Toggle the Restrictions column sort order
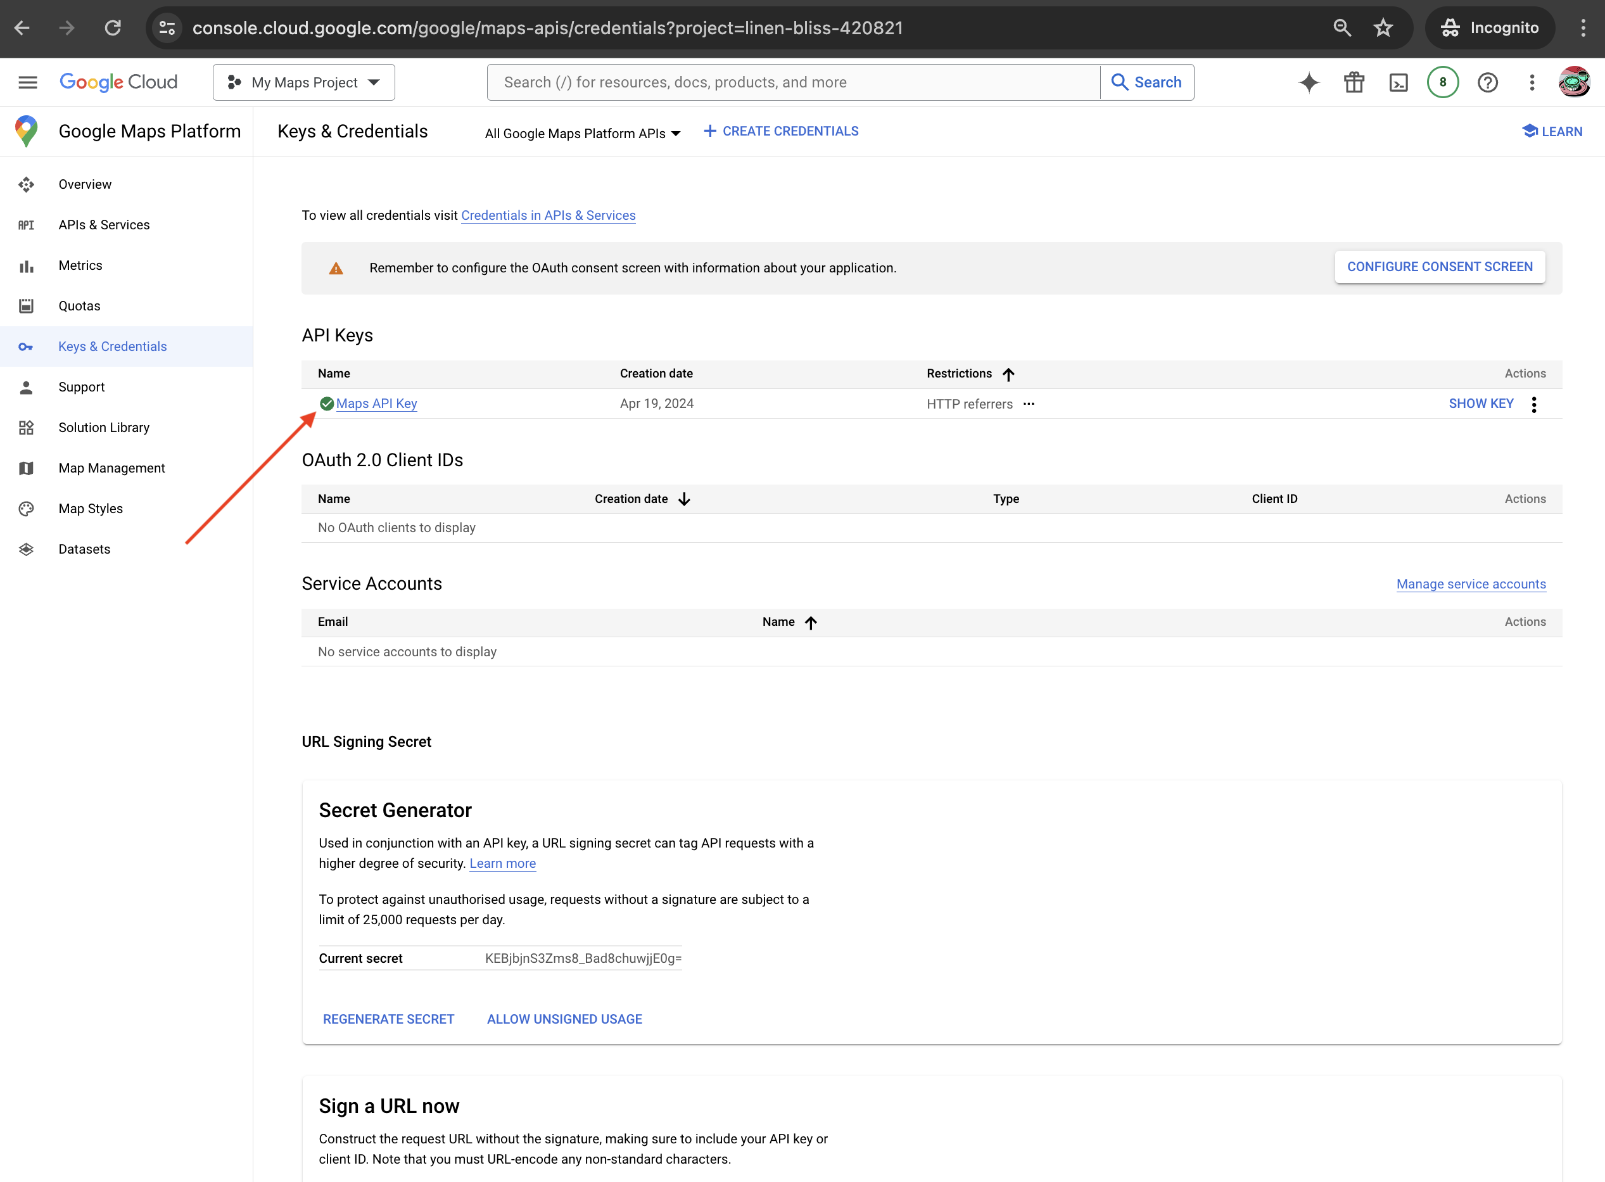1605x1182 pixels. (1008, 374)
